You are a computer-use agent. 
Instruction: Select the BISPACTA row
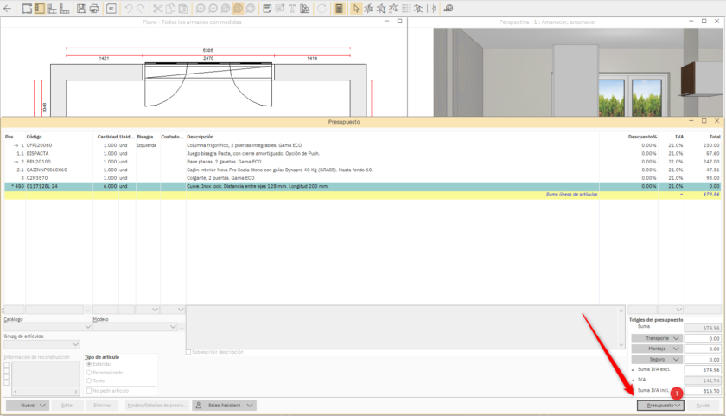(362, 153)
